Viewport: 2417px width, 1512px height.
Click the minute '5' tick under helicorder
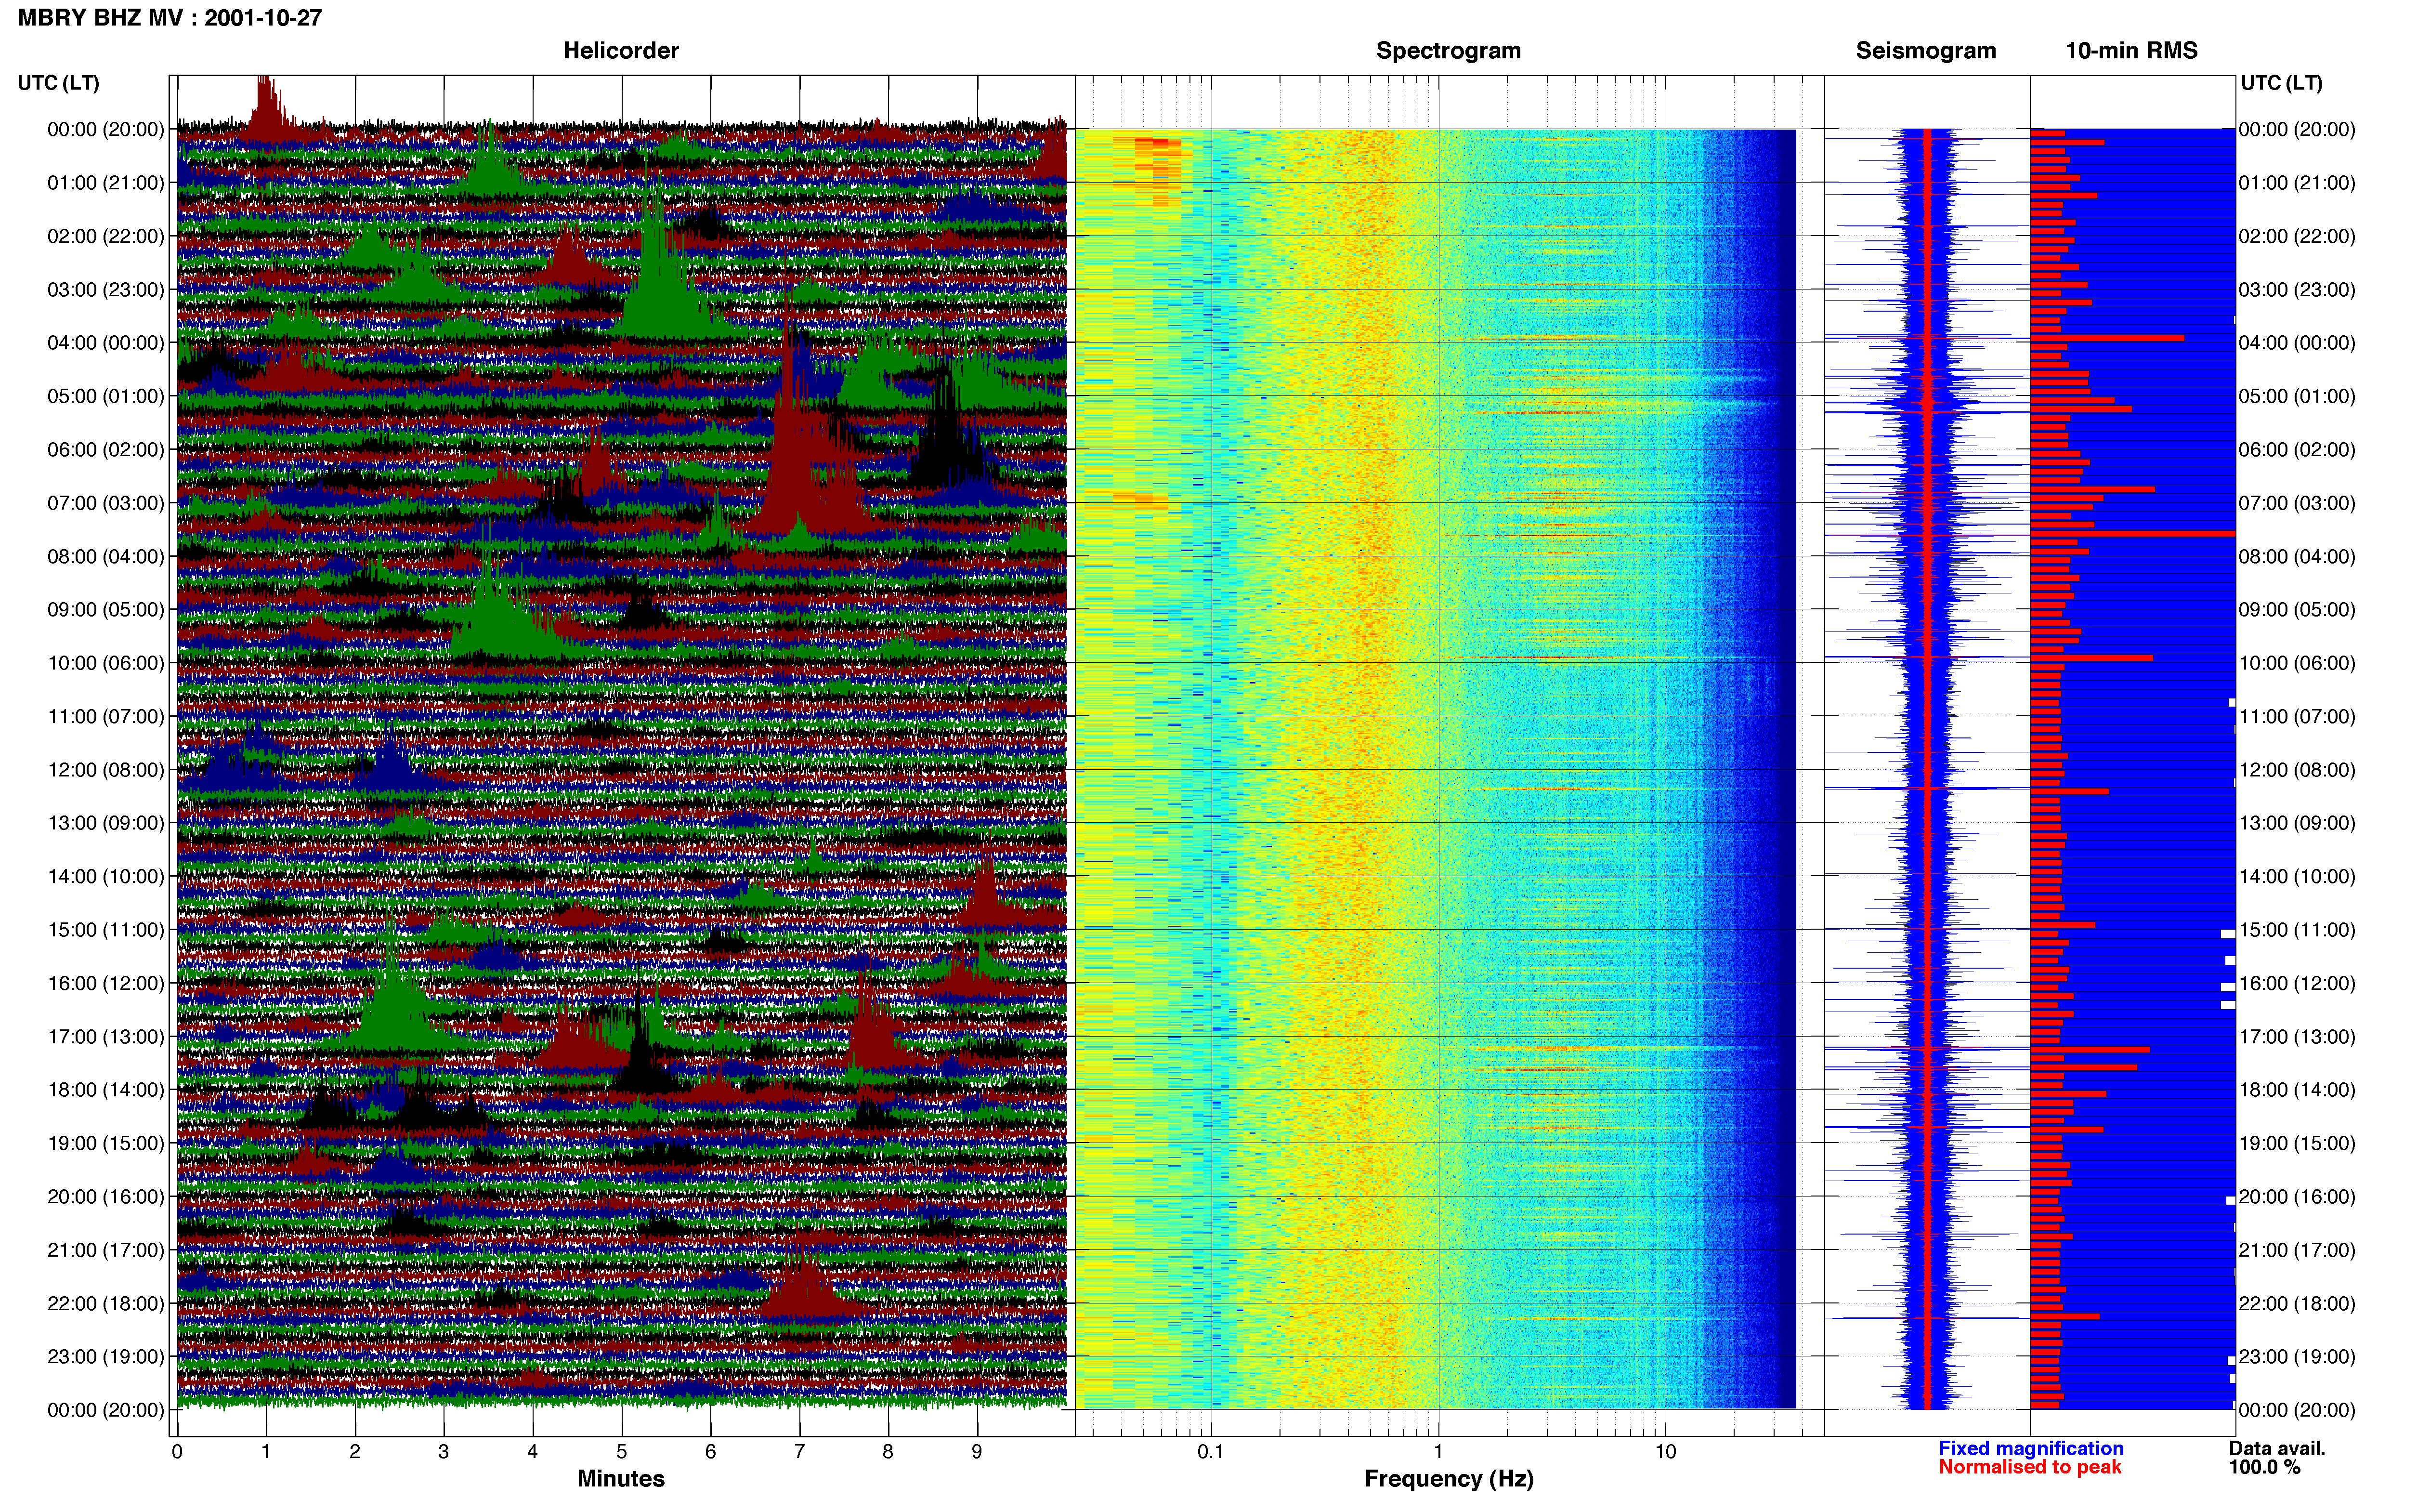(x=622, y=1452)
